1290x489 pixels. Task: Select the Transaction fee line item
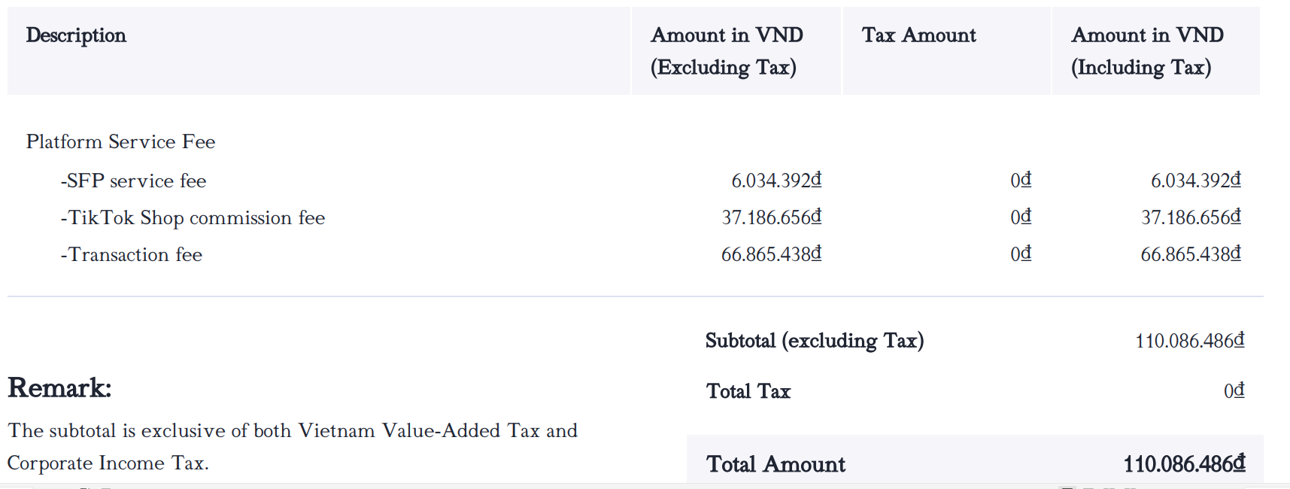[132, 254]
